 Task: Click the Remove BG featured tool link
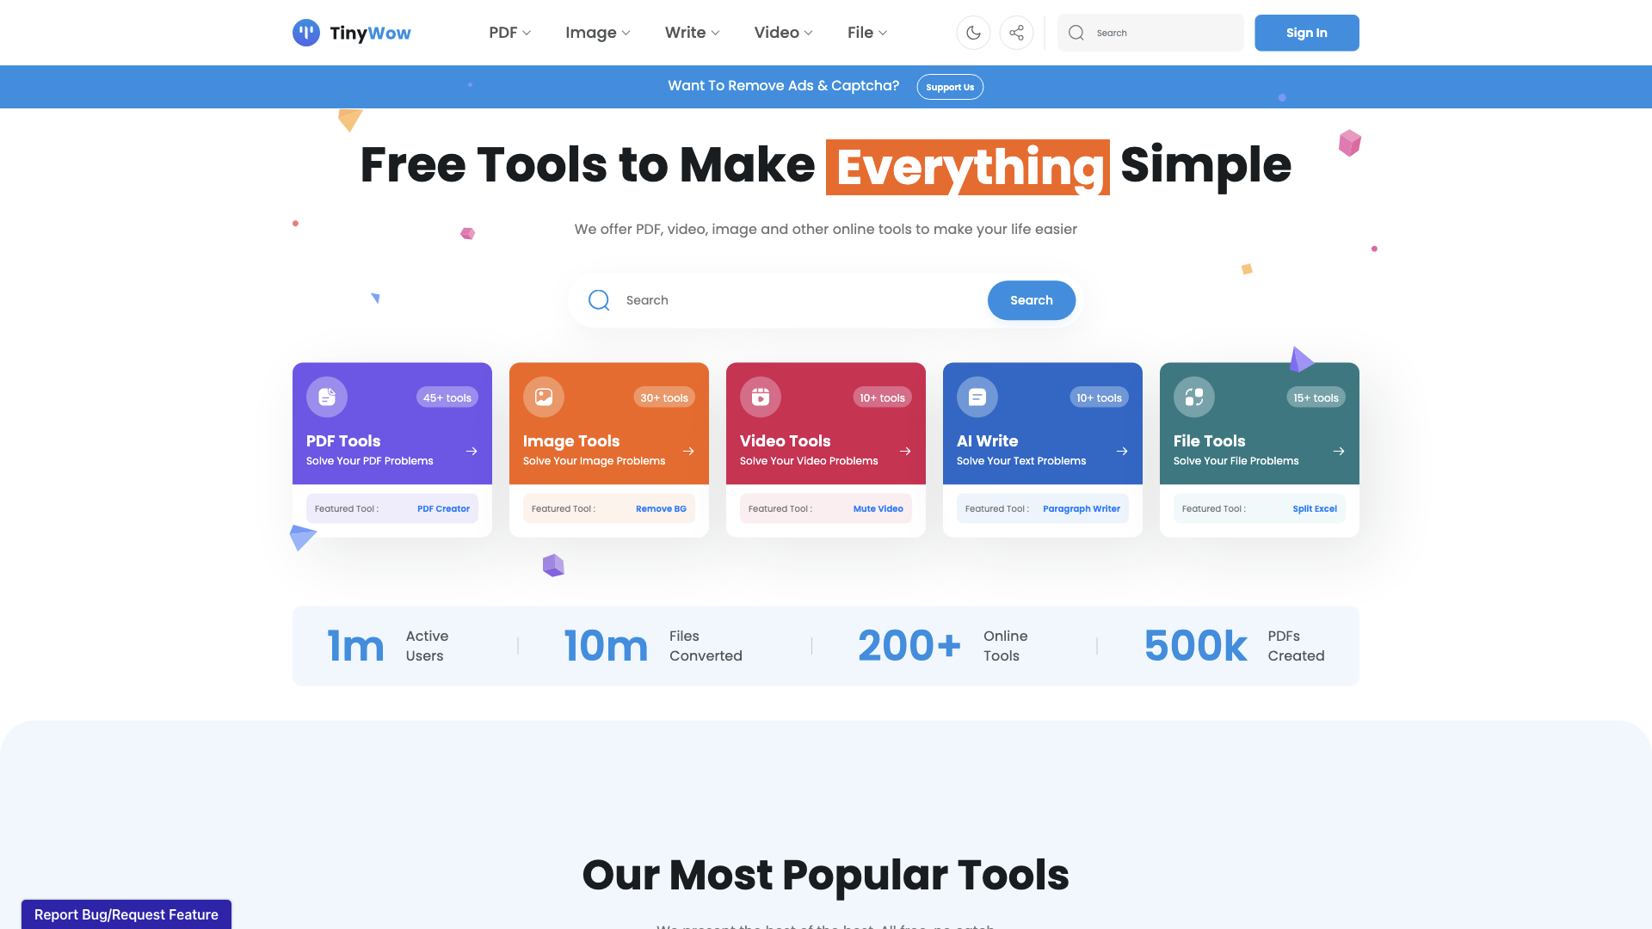pos(662,508)
